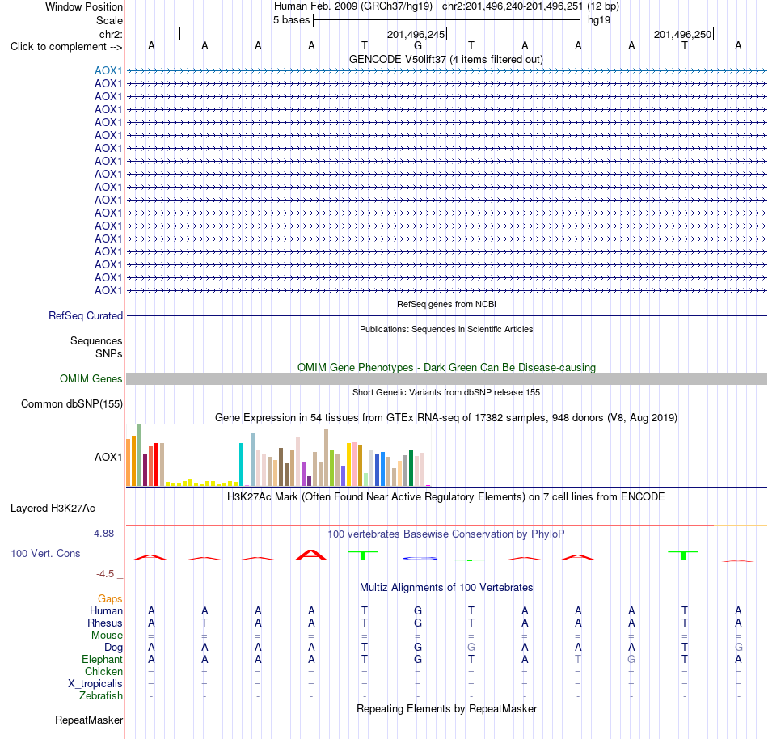The image size is (768, 739).
Task: Click the G base in the Human alignment row
Action: 418,610
